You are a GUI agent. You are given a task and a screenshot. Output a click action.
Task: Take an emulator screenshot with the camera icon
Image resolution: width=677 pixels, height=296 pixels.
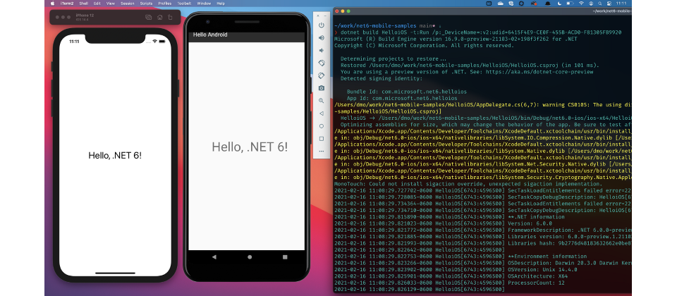pyautogui.click(x=322, y=88)
